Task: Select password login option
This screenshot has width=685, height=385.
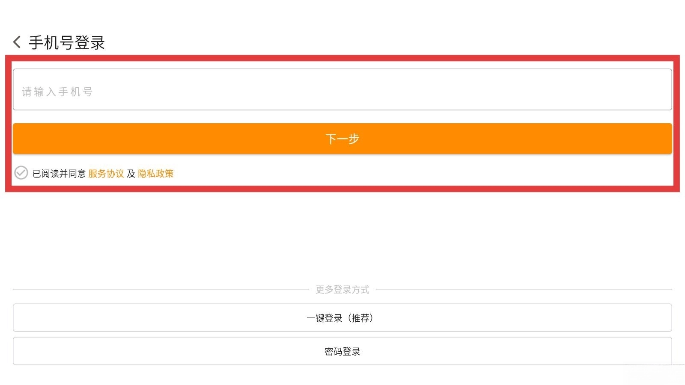Action: tap(342, 351)
